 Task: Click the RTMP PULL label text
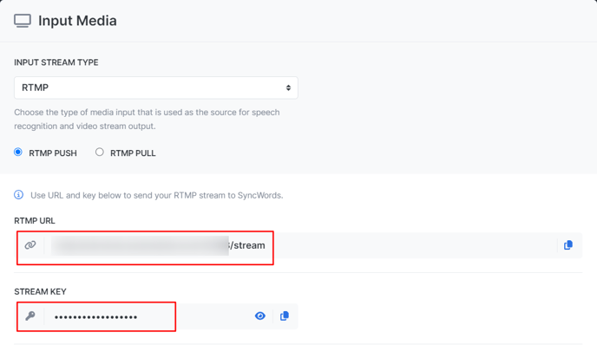(x=133, y=153)
